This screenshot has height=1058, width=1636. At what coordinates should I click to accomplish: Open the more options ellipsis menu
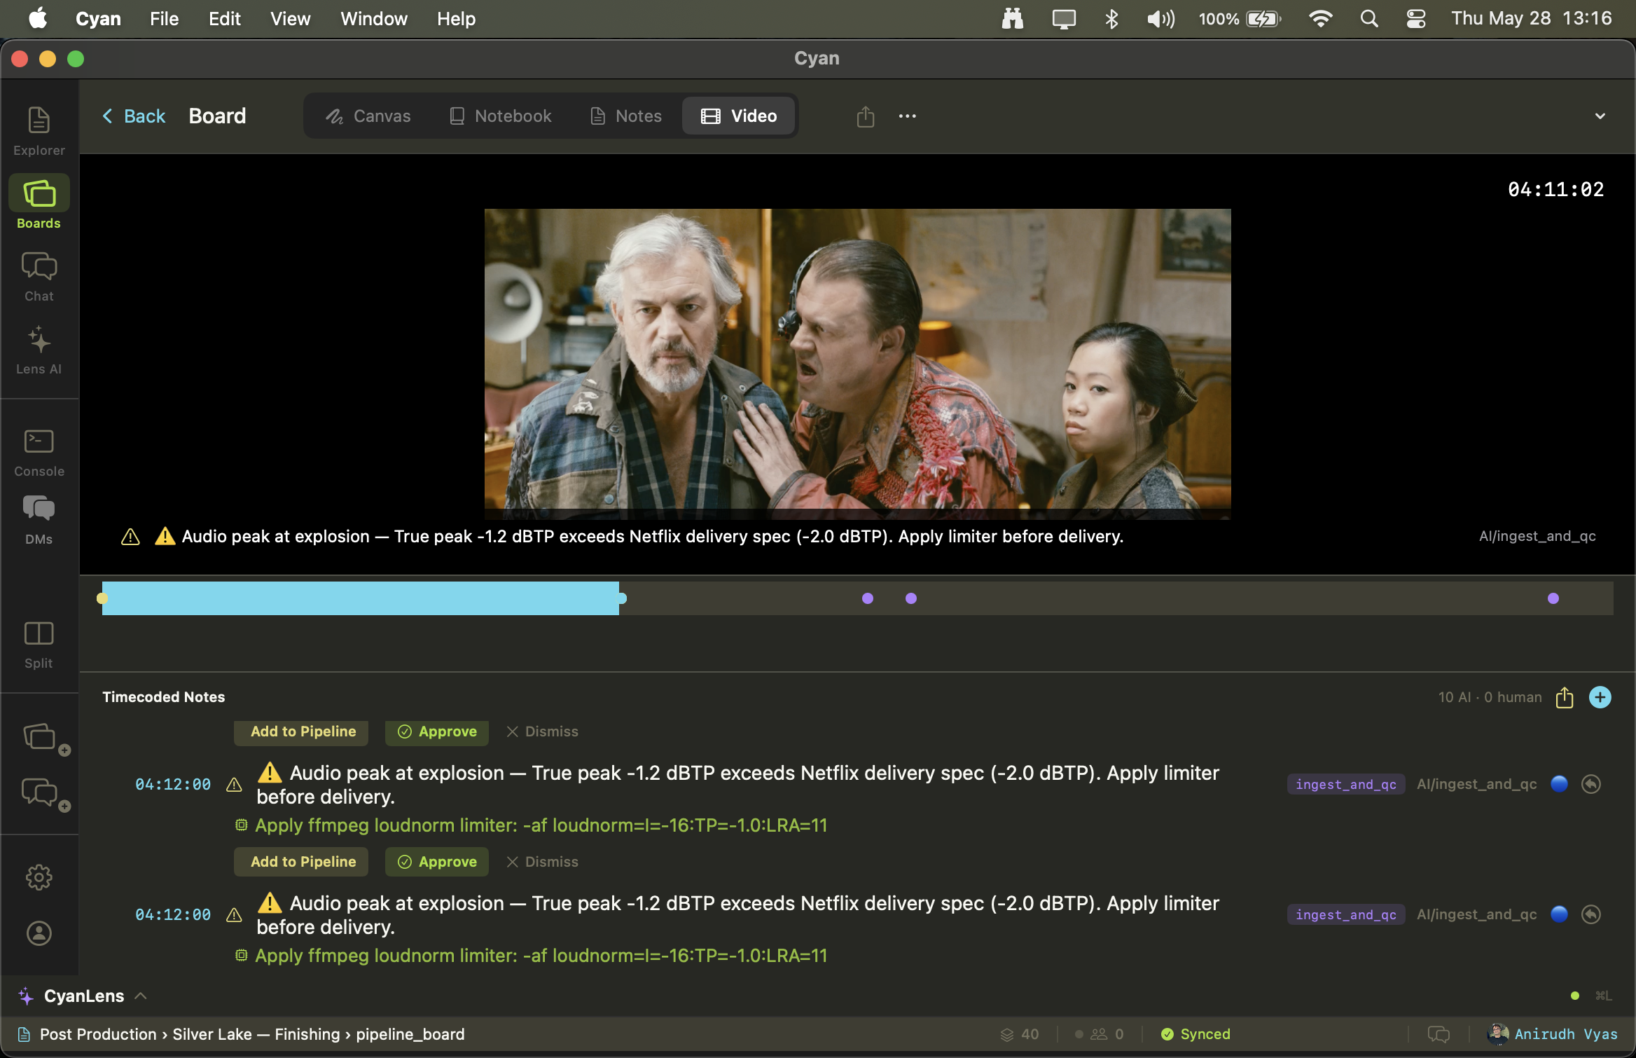click(x=908, y=116)
